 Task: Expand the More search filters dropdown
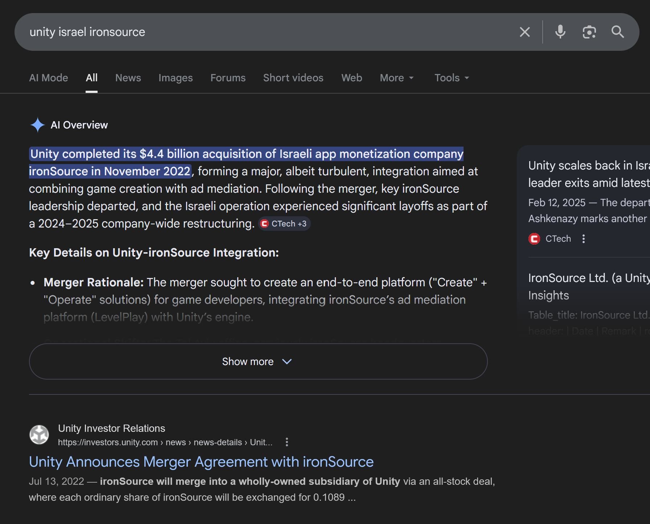pos(396,78)
